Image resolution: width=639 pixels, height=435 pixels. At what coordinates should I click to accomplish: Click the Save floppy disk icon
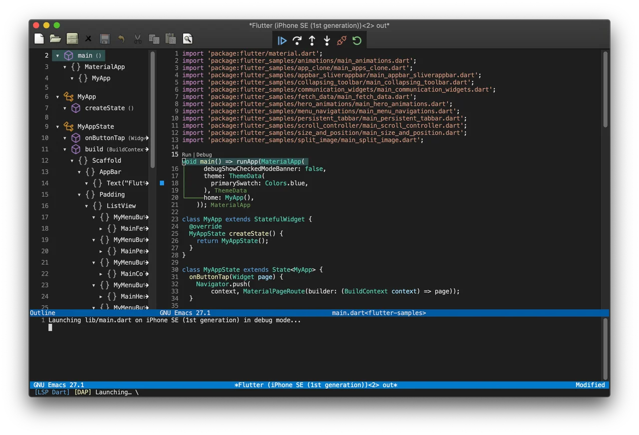pyautogui.click(x=105, y=38)
